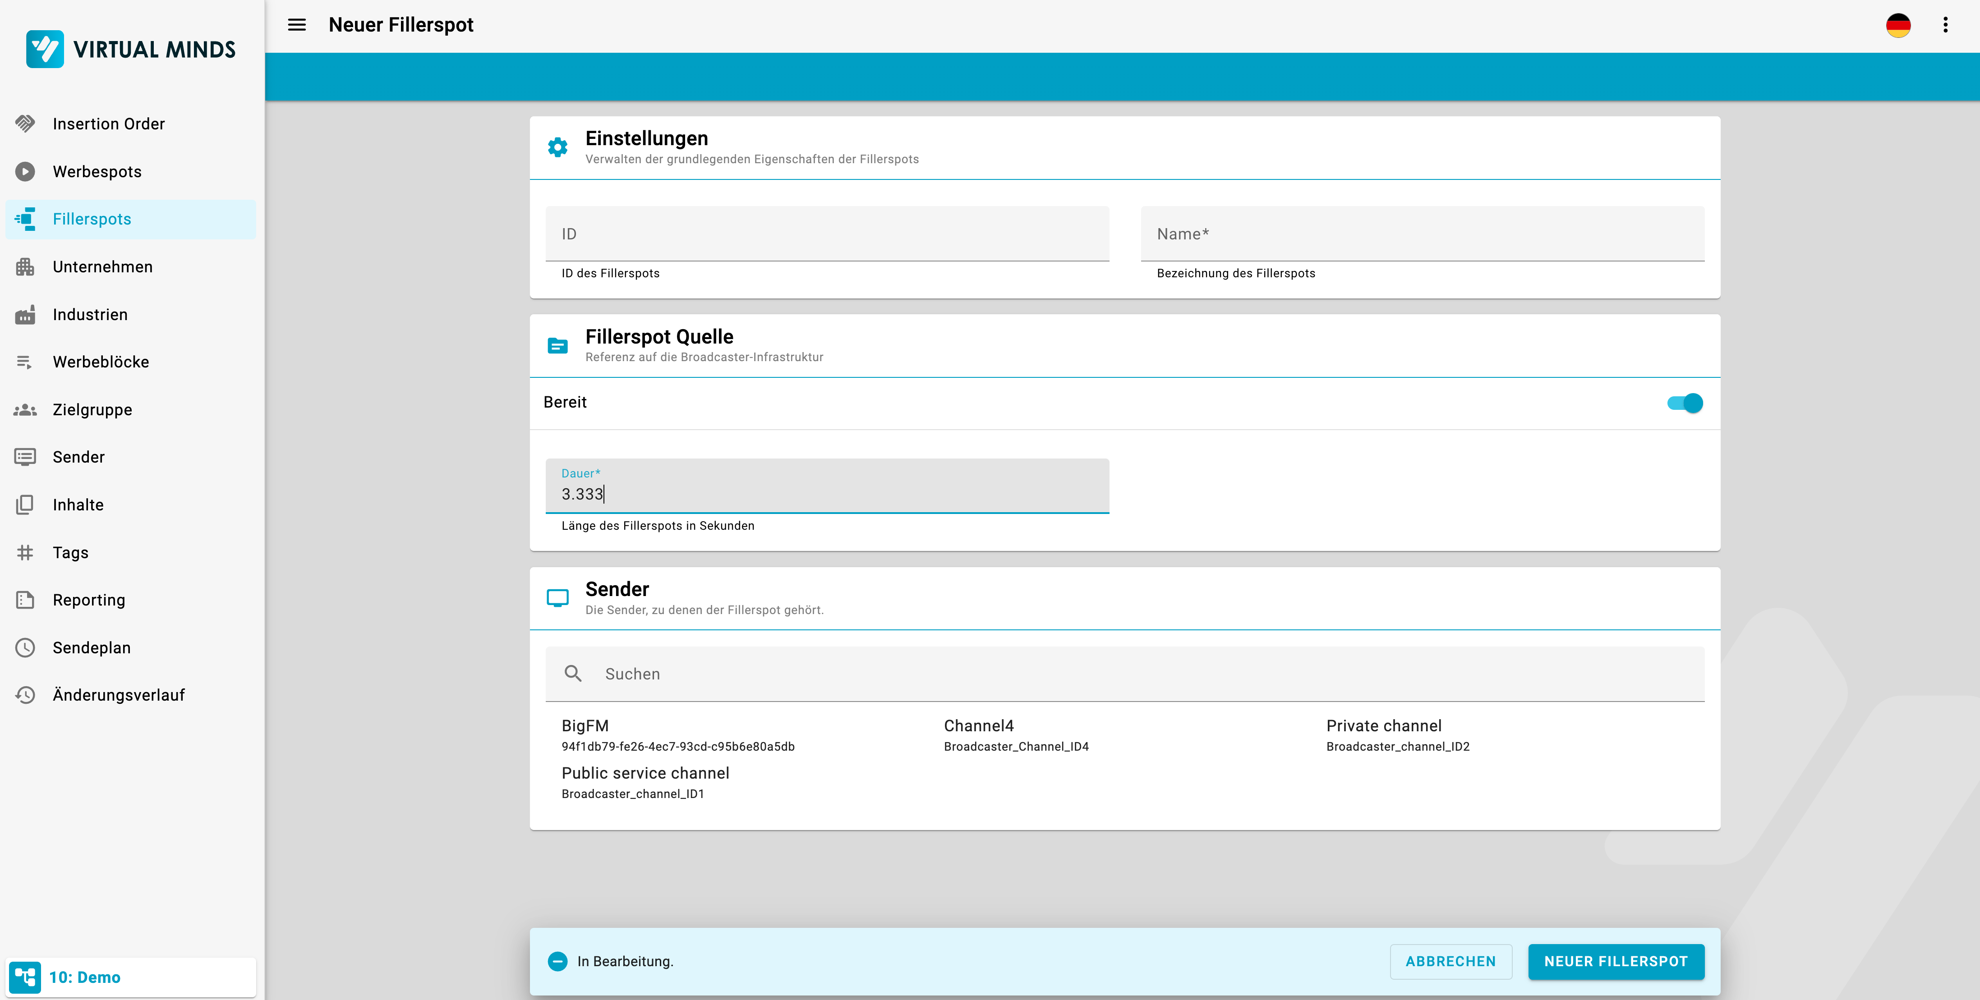
Task: Open the Reporting menu item
Action: click(88, 600)
